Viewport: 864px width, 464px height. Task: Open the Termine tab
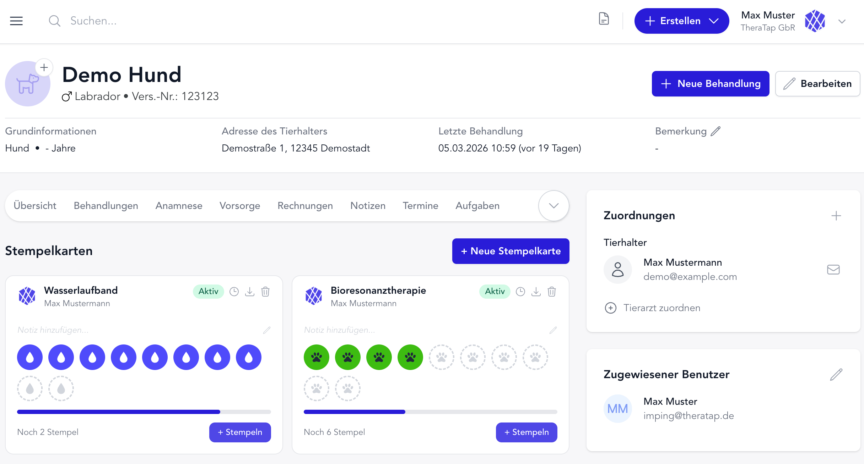tap(420, 205)
